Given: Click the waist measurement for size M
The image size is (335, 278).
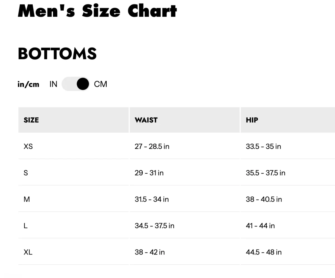Looking at the screenshot, I should coord(152,199).
